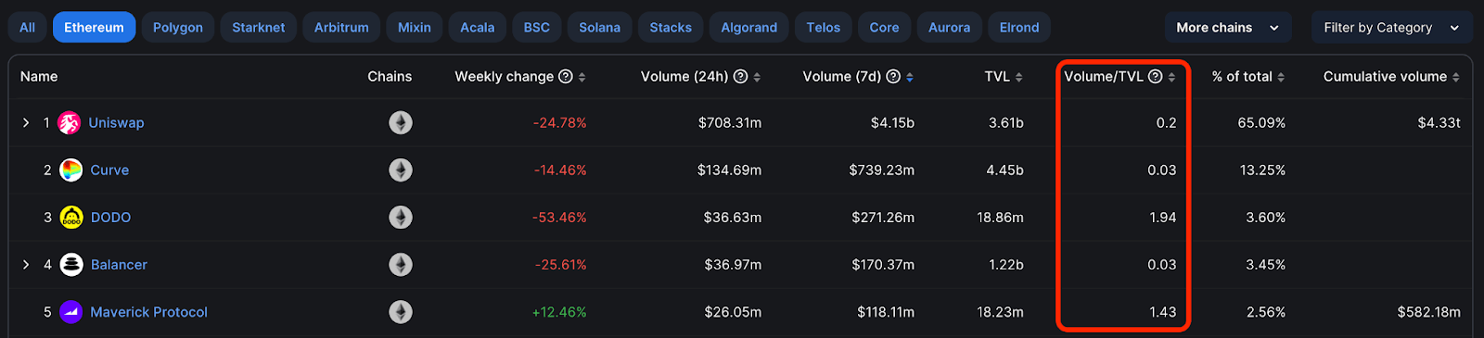Click the -53.46% weekly change value
1484x338 pixels.
(559, 218)
